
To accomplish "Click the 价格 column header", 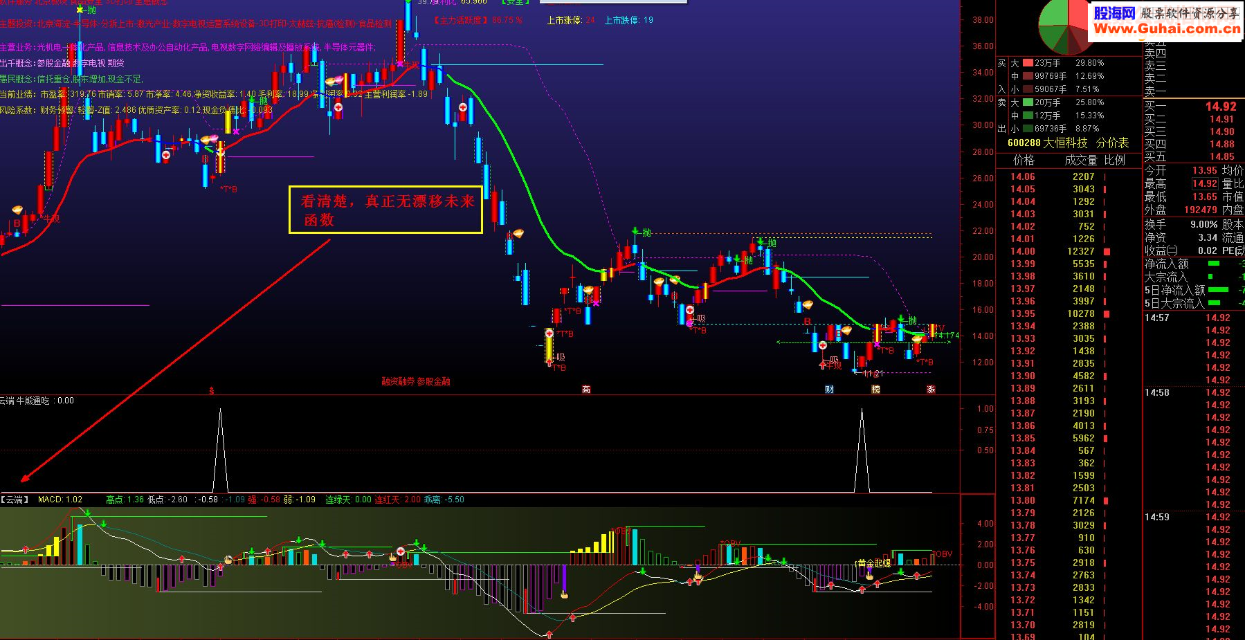I will 1024,161.
